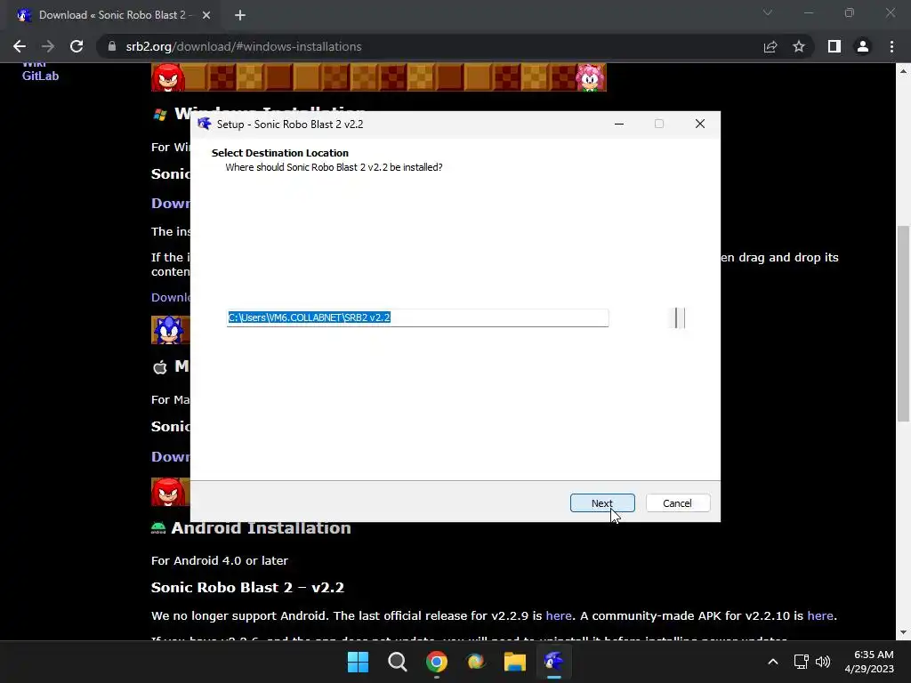Open Windows Start menu
The height and width of the screenshot is (683, 911).
(358, 662)
